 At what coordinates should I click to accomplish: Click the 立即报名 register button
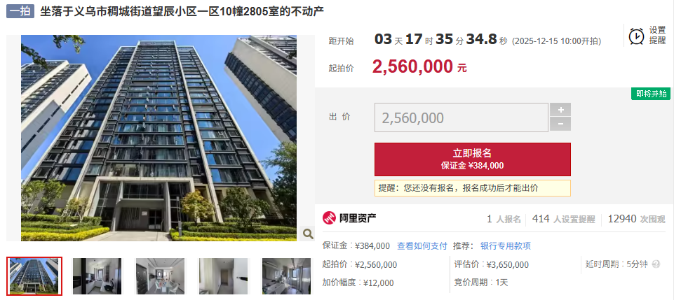(x=473, y=159)
